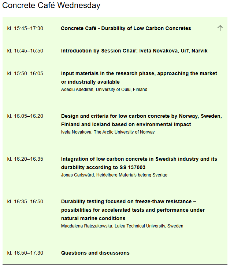Select the "Durability of Low Carbon Concretes" session title
The height and width of the screenshot is (266, 230).
click(x=126, y=28)
